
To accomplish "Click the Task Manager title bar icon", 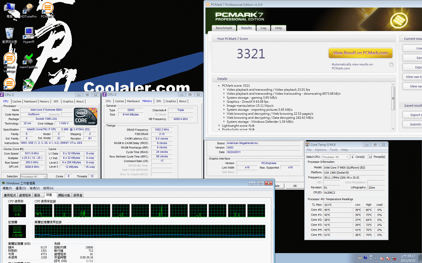I will pos(3,183).
